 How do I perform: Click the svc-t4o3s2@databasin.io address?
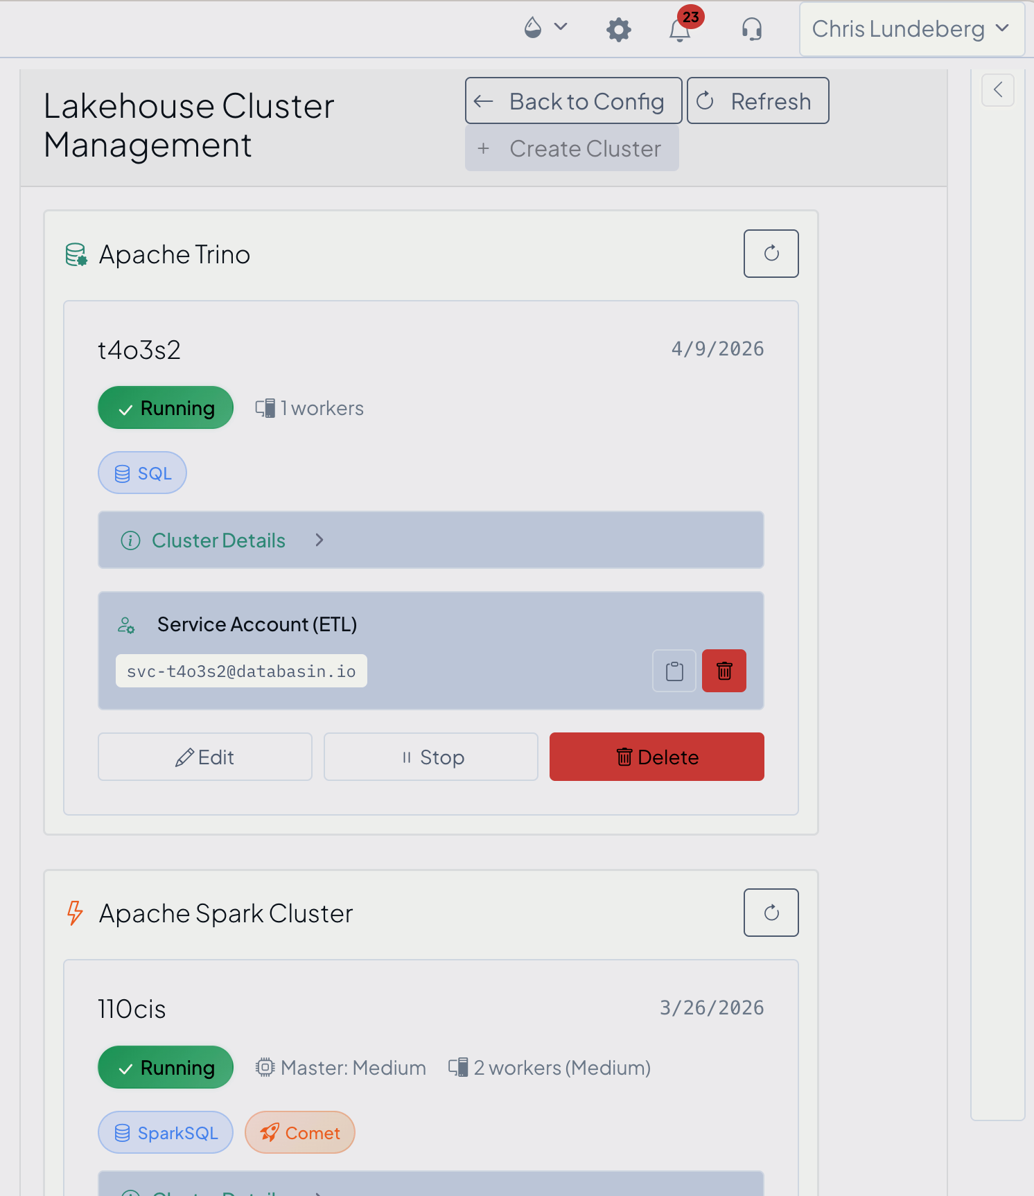click(x=241, y=671)
